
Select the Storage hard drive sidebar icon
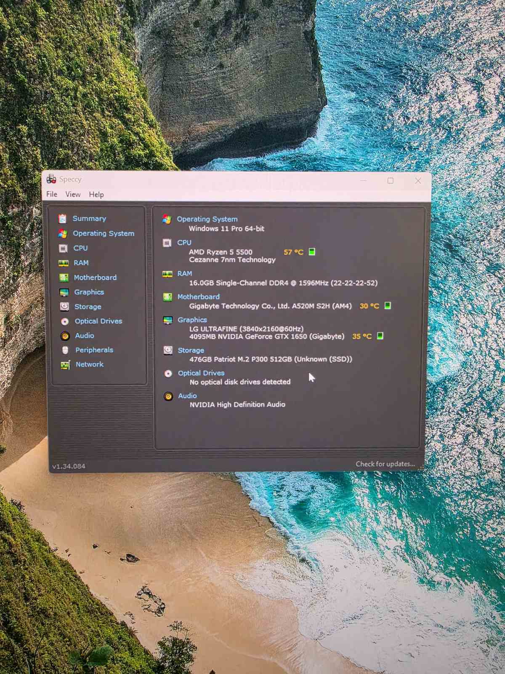(64, 307)
